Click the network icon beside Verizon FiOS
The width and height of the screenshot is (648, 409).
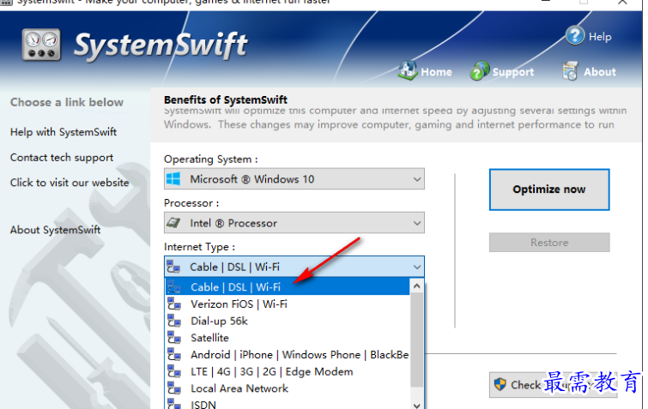[174, 304]
